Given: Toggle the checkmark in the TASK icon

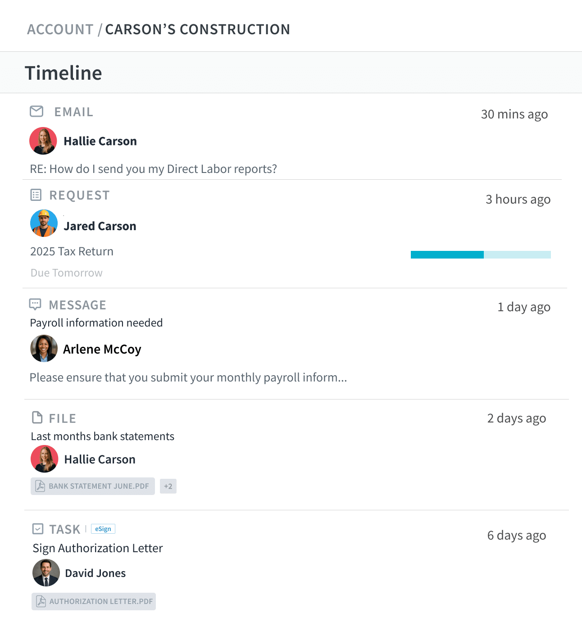Looking at the screenshot, I should (36, 528).
